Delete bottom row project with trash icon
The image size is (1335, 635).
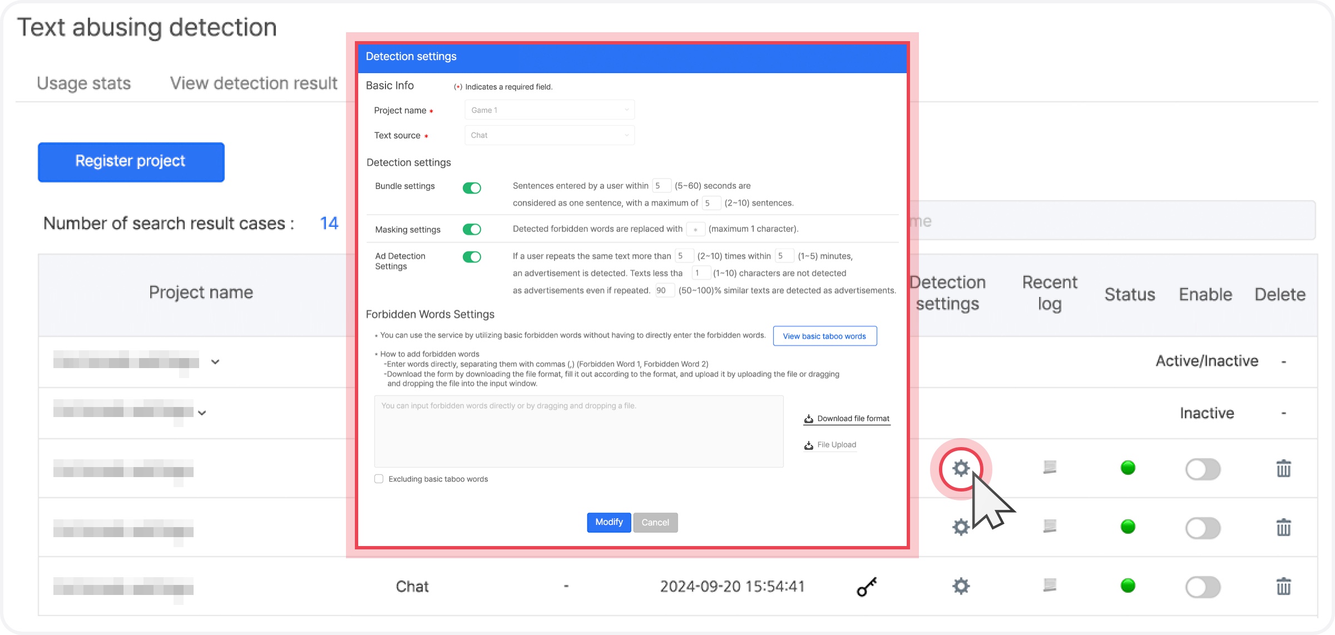click(1283, 586)
